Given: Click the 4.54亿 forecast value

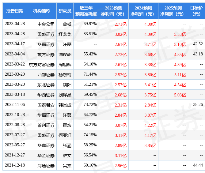Looking at the screenshot, I should click(180, 85).
